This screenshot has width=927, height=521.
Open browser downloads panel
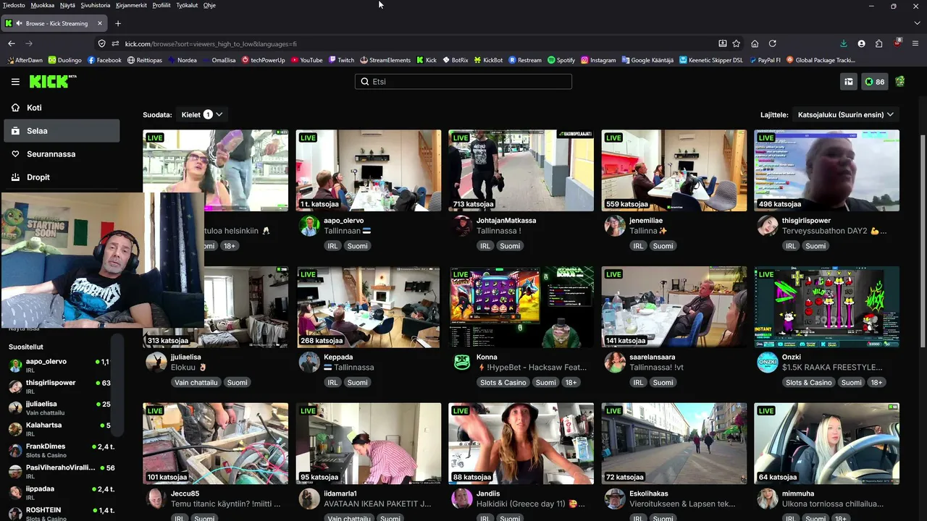[x=844, y=43]
